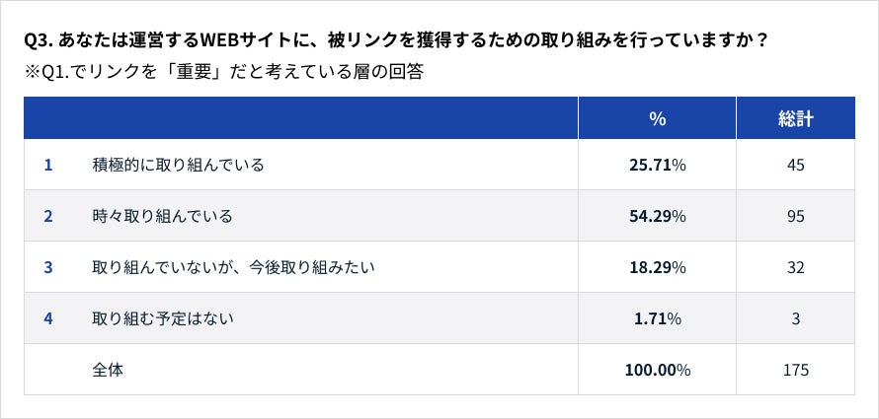
Task: Click the total count 32 cell
Action: 795,267
